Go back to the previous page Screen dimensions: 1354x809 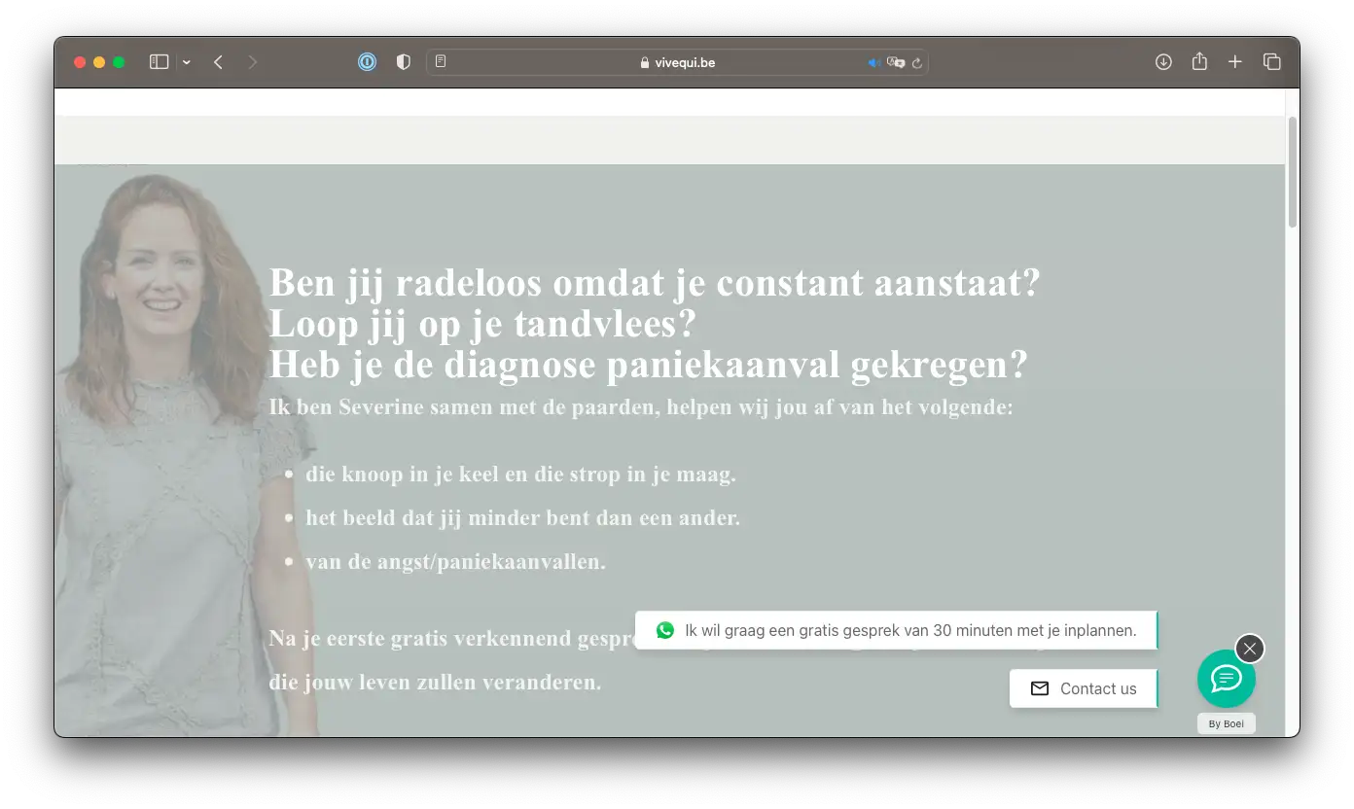point(218,62)
